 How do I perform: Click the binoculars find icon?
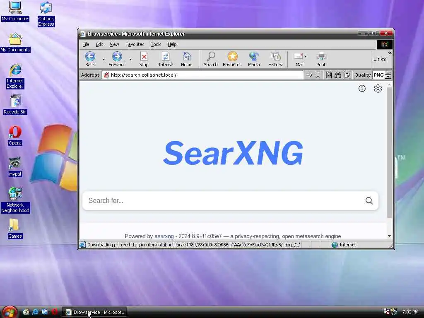[338, 75]
